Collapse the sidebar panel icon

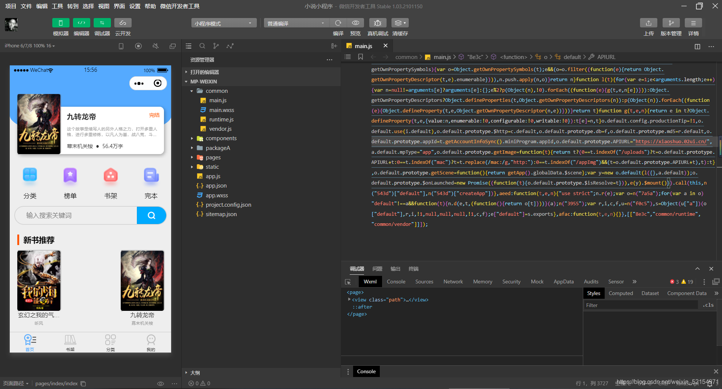[x=334, y=46]
